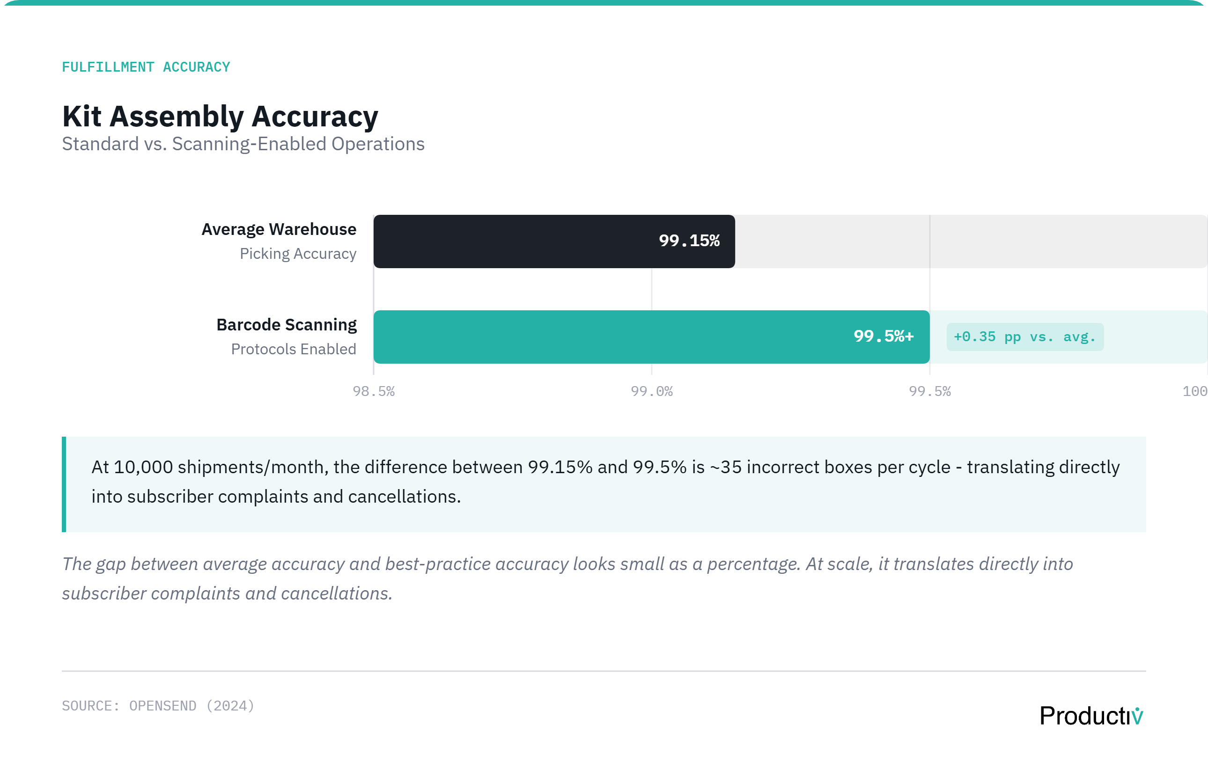Click the 98.5% axis tick label

coord(374,392)
